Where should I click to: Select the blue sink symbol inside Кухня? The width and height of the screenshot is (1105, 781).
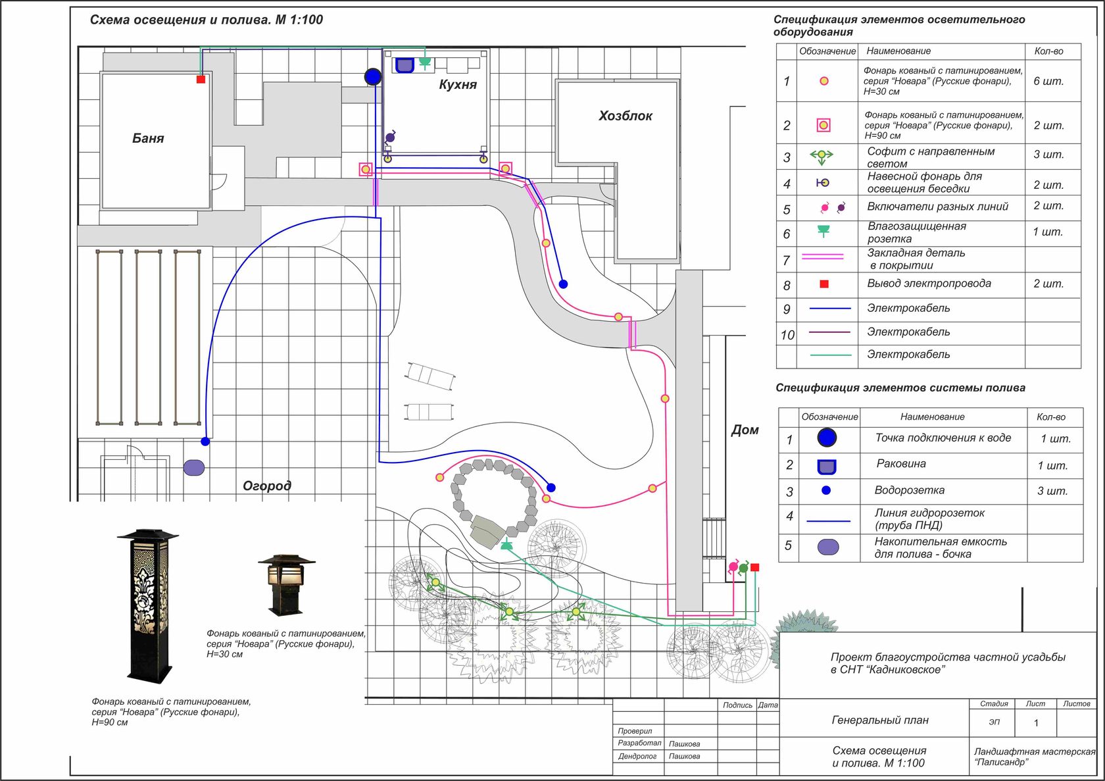point(404,65)
